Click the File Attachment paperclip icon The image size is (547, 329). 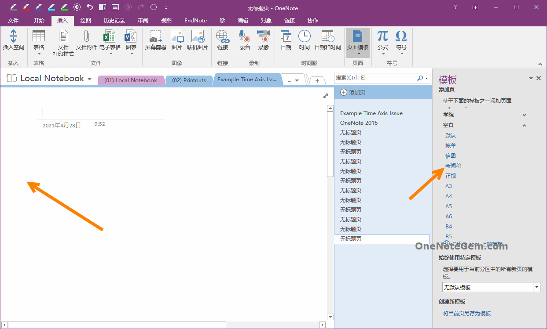(x=87, y=36)
